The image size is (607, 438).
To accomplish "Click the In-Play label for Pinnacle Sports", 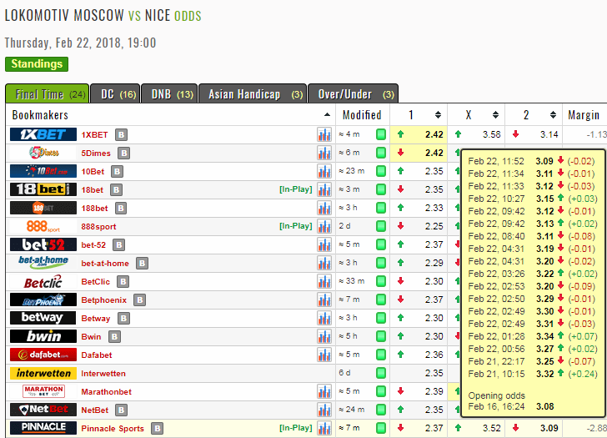I will (296, 428).
